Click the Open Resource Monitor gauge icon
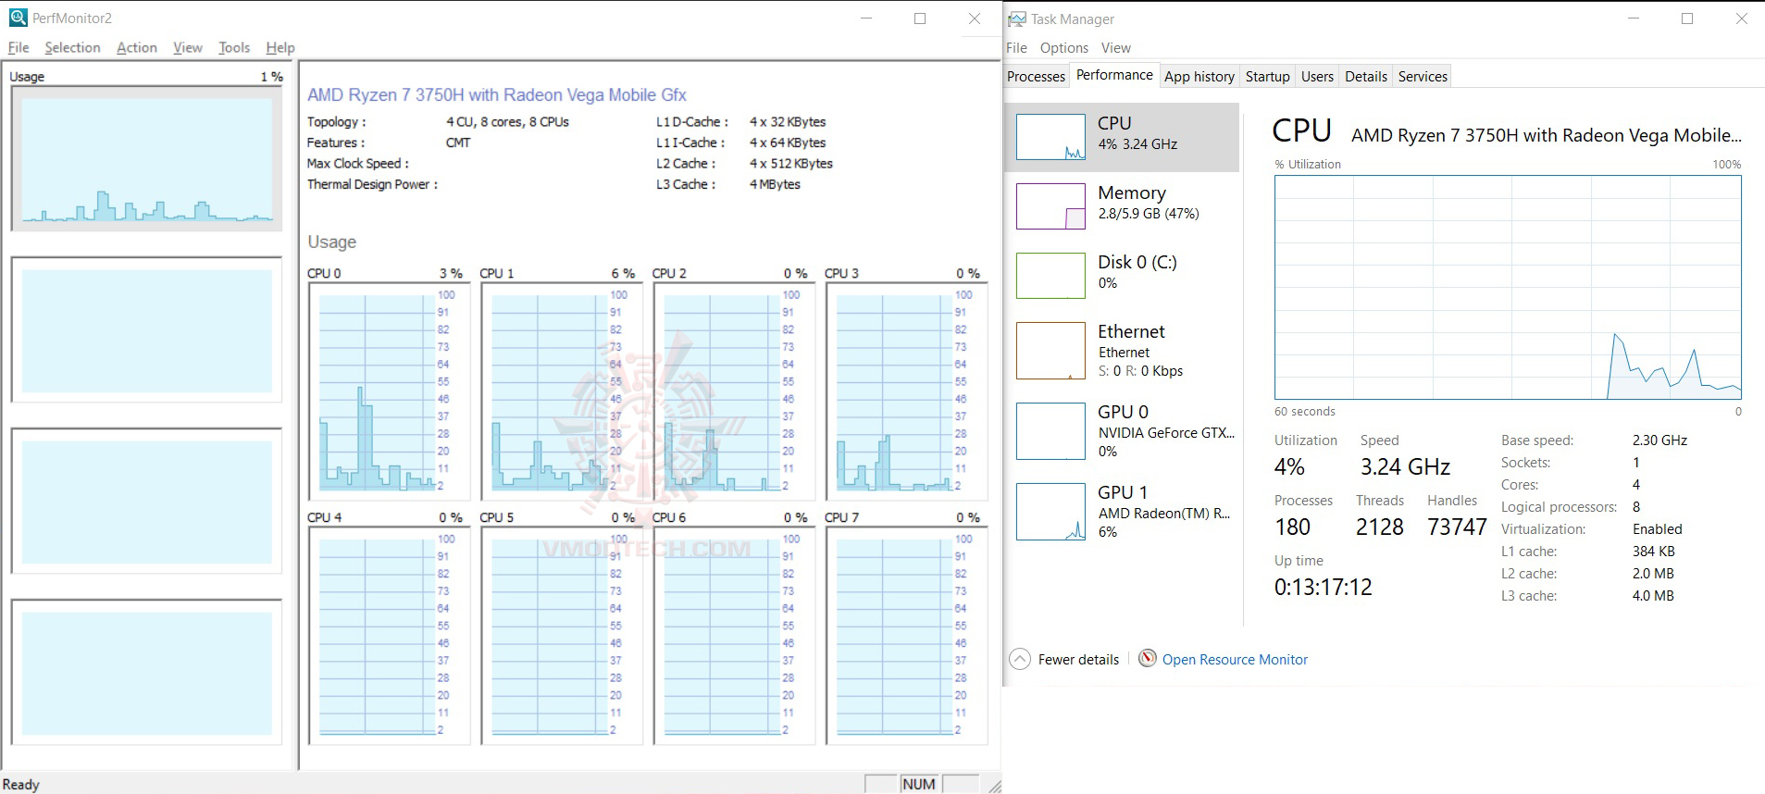Image resolution: width=1765 pixels, height=794 pixels. tap(1148, 659)
